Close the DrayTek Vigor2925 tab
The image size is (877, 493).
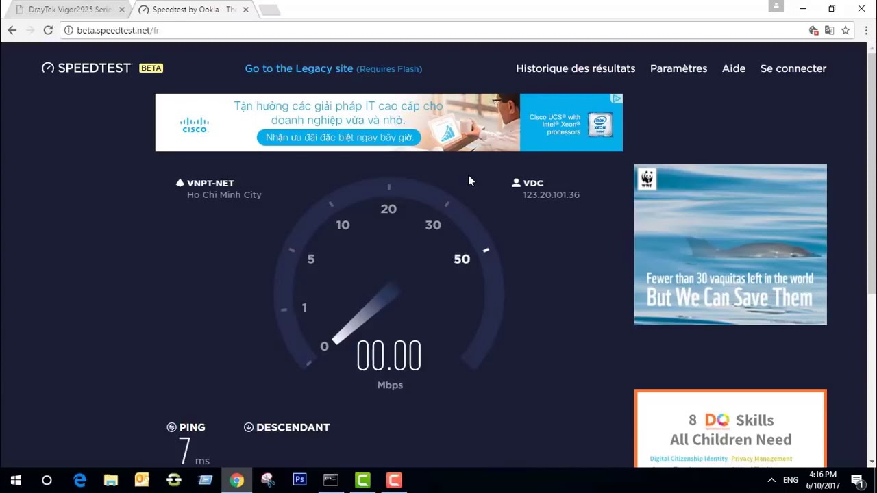click(x=122, y=10)
